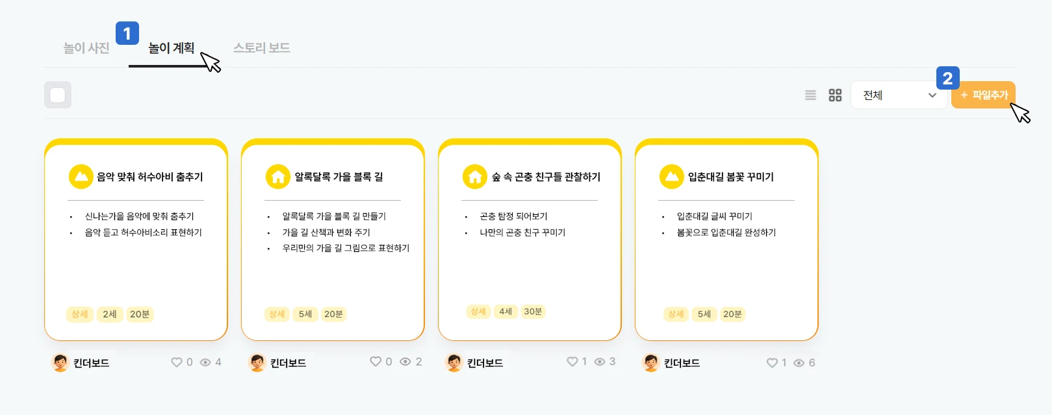Open the 놀이 사진 tab
This screenshot has height=415, width=1052.
click(86, 48)
